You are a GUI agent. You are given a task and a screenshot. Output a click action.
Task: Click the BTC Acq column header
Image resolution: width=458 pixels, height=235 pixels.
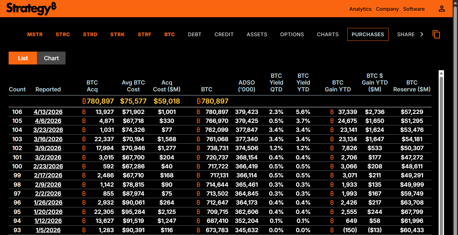coord(92,86)
